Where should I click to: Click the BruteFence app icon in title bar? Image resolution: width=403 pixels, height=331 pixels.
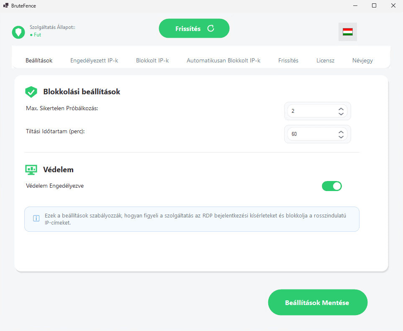[6, 5]
